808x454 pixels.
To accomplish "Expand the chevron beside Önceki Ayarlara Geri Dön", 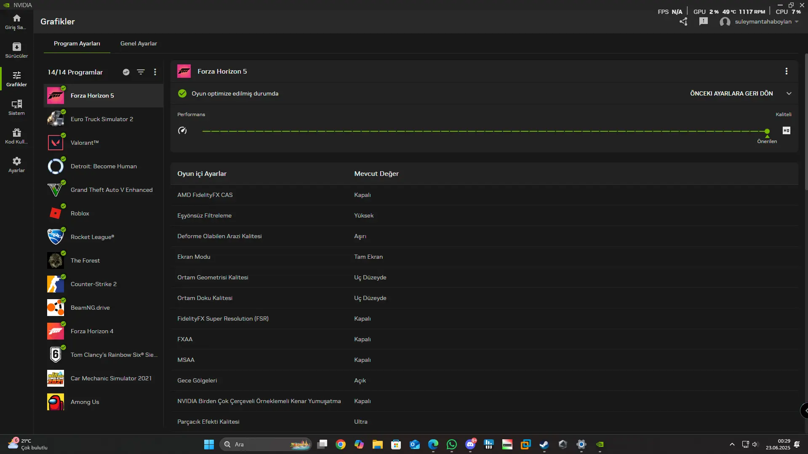I will pyautogui.click(x=789, y=93).
